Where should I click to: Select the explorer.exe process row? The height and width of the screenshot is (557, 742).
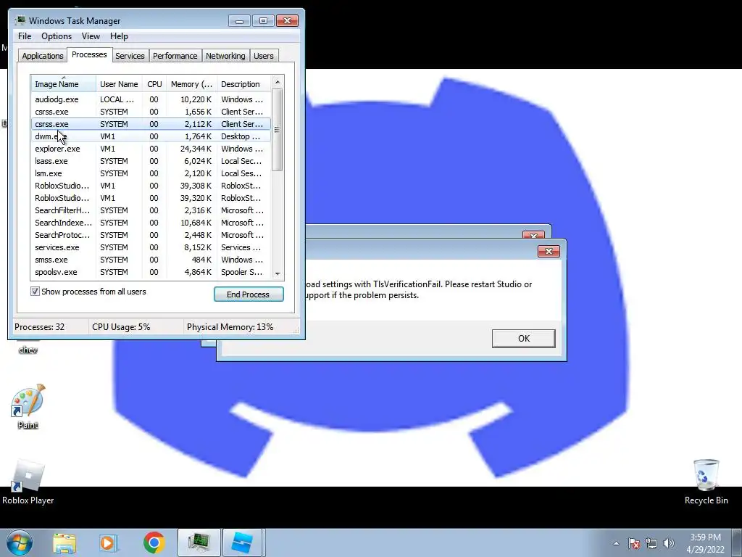[151, 149]
